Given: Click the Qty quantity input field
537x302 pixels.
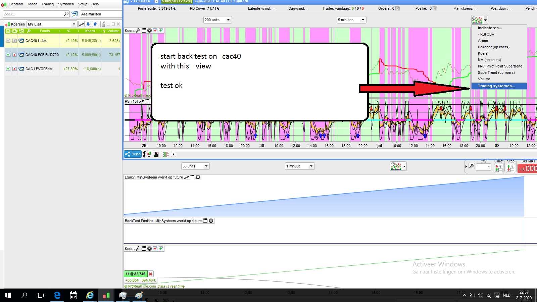Looking at the screenshot, I should 484,167.
